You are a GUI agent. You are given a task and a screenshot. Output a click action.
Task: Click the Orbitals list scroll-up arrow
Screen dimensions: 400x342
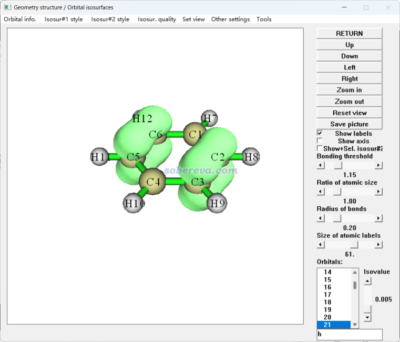point(355,272)
